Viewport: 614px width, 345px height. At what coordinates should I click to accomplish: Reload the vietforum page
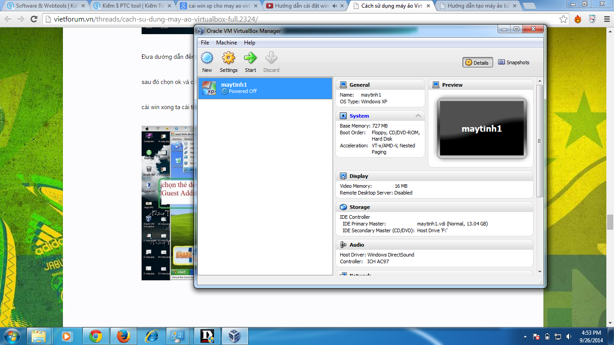(34, 19)
